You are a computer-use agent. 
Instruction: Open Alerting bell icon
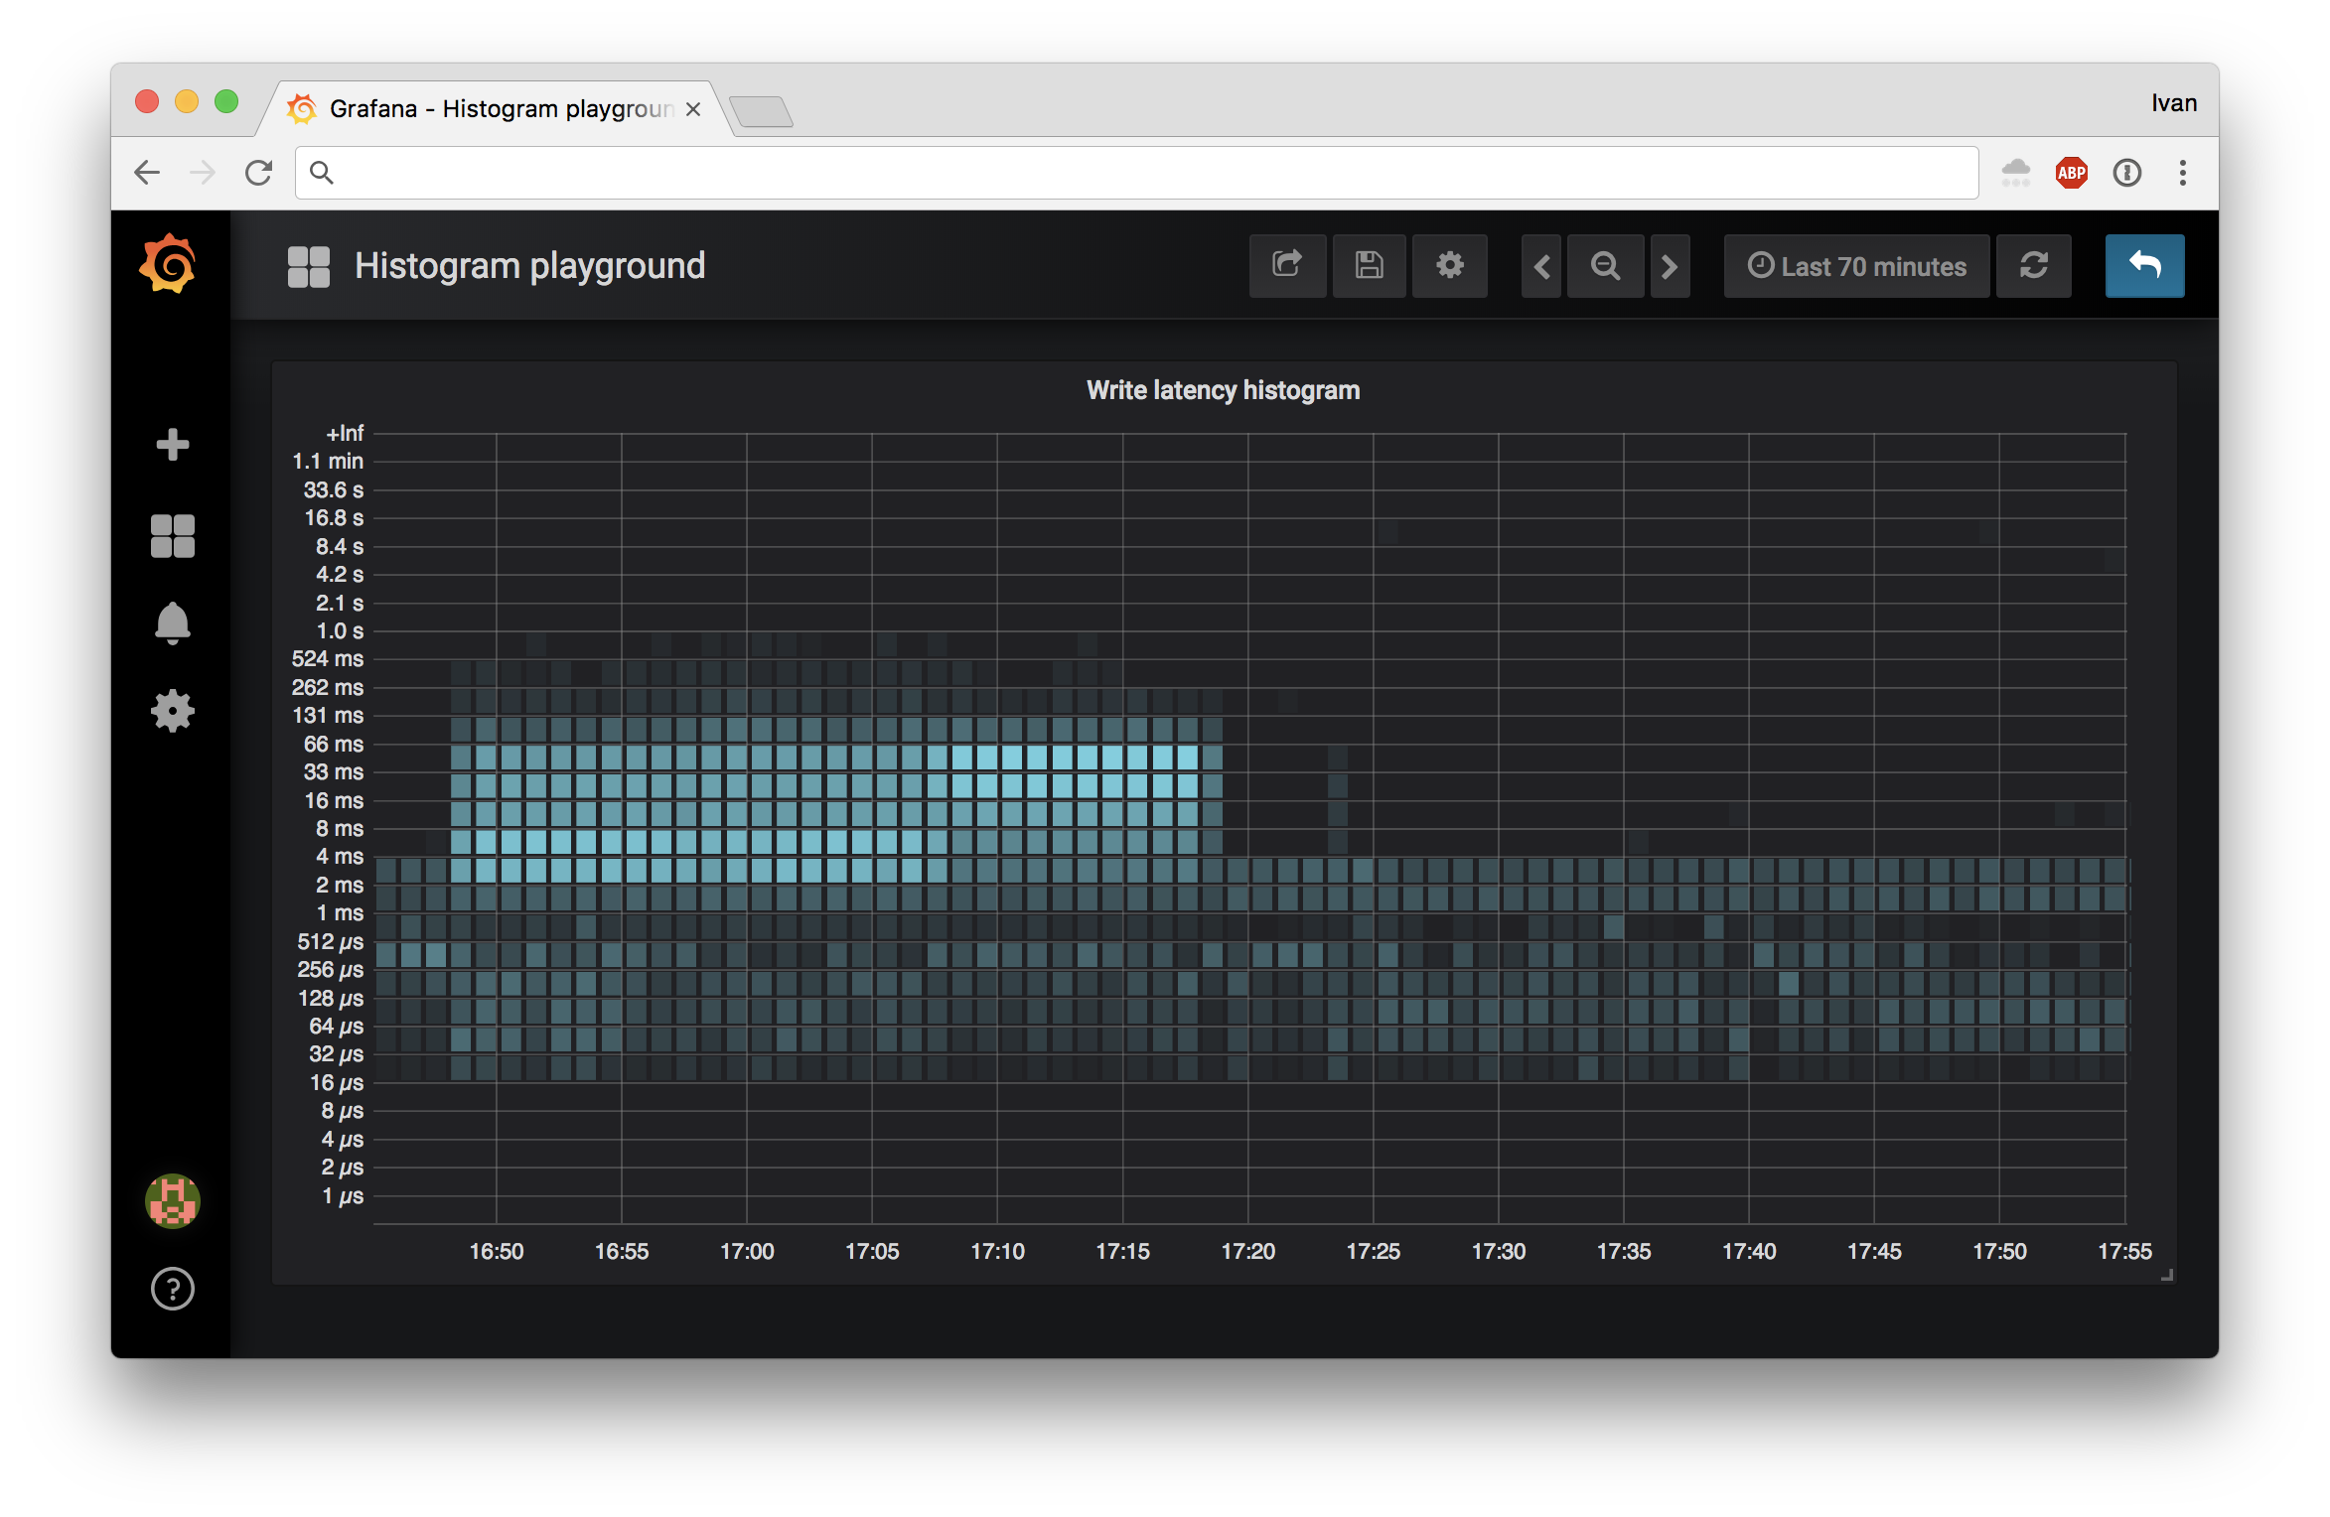tap(173, 623)
